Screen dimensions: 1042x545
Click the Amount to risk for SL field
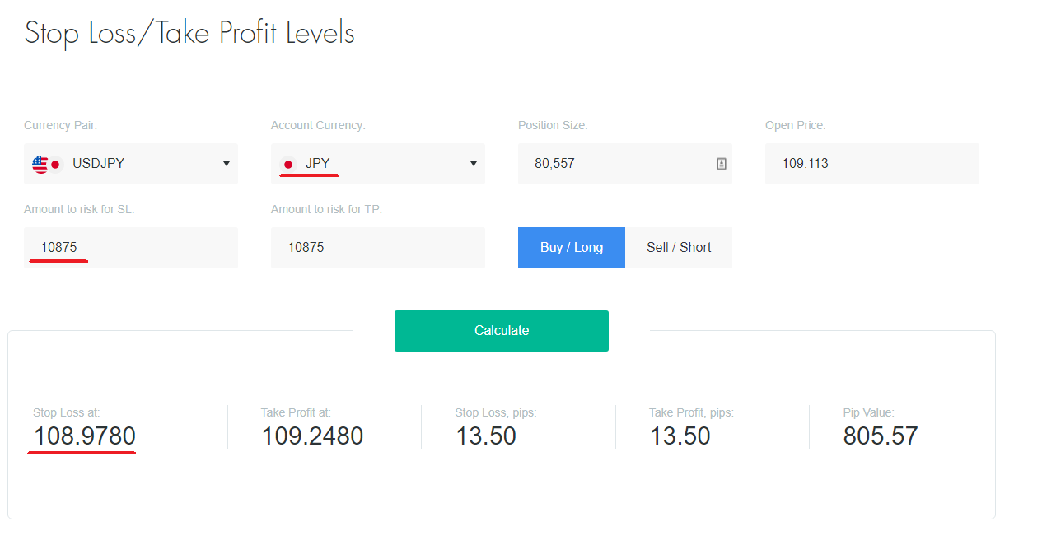tap(131, 248)
